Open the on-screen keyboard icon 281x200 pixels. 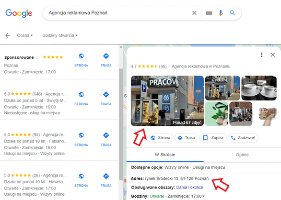click(x=209, y=13)
